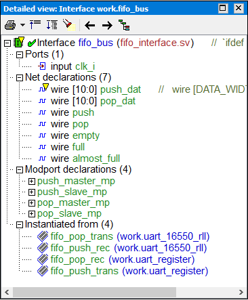The width and height of the screenshot is (248, 300).
Task: Open fifo_interface.sv file link
Action: (155, 43)
